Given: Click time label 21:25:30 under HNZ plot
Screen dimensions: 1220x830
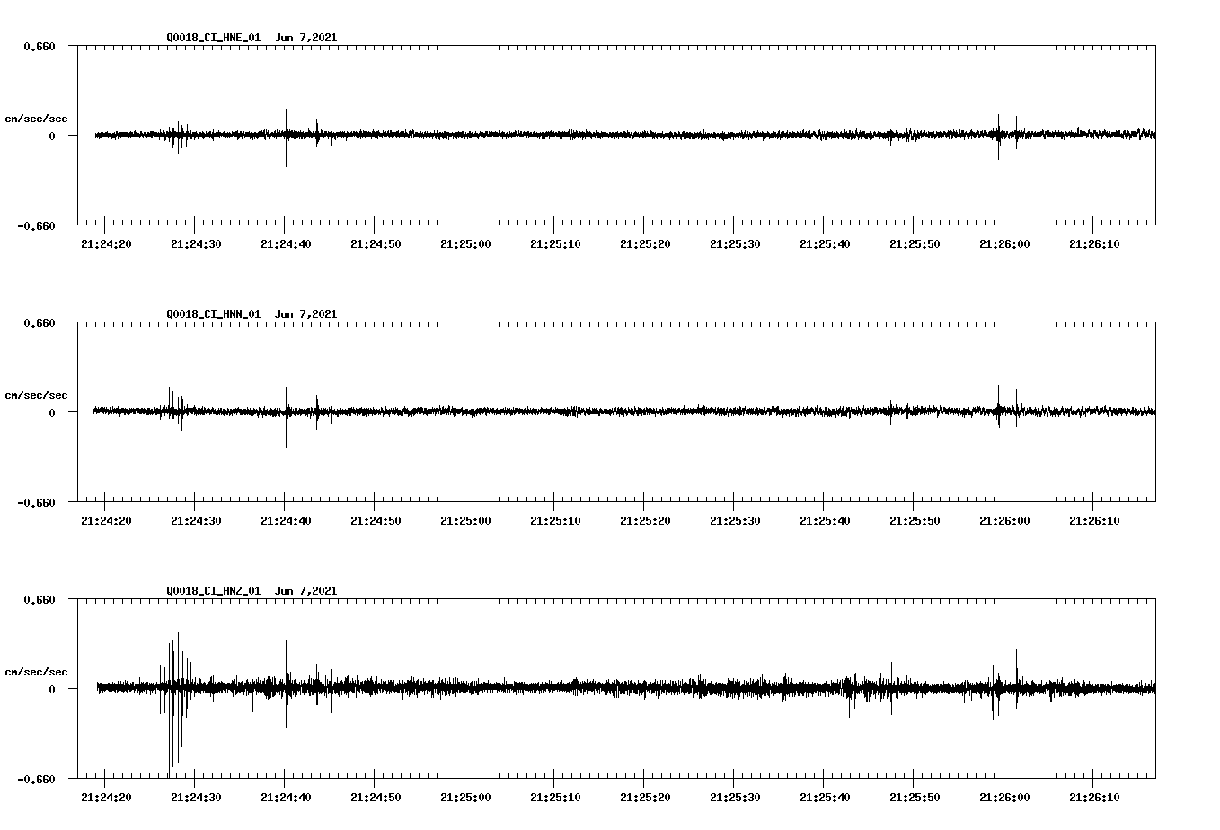Looking at the screenshot, I should pos(735,797).
